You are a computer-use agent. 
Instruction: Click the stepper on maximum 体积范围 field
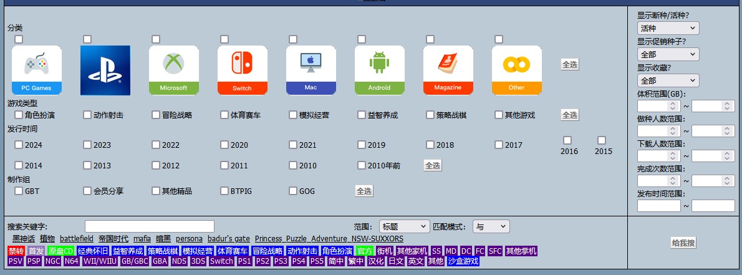click(727, 106)
